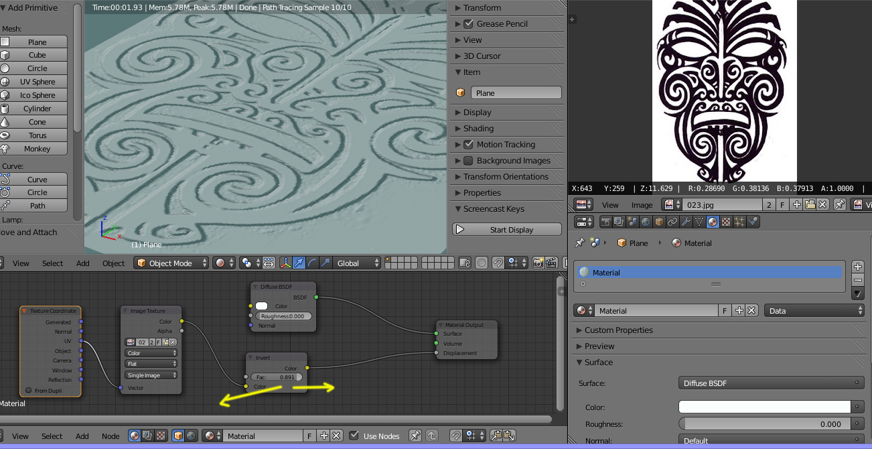Click the node editor pin icon
The width and height of the screenshot is (872, 449).
tap(415, 436)
